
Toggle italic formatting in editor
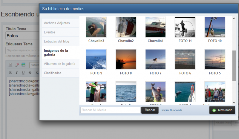[17, 73]
